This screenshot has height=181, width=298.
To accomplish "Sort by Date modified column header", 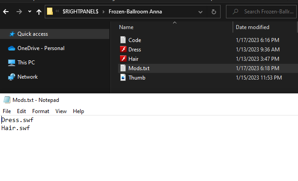I will tap(252, 27).
